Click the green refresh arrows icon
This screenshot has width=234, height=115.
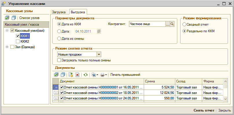tap(86, 75)
